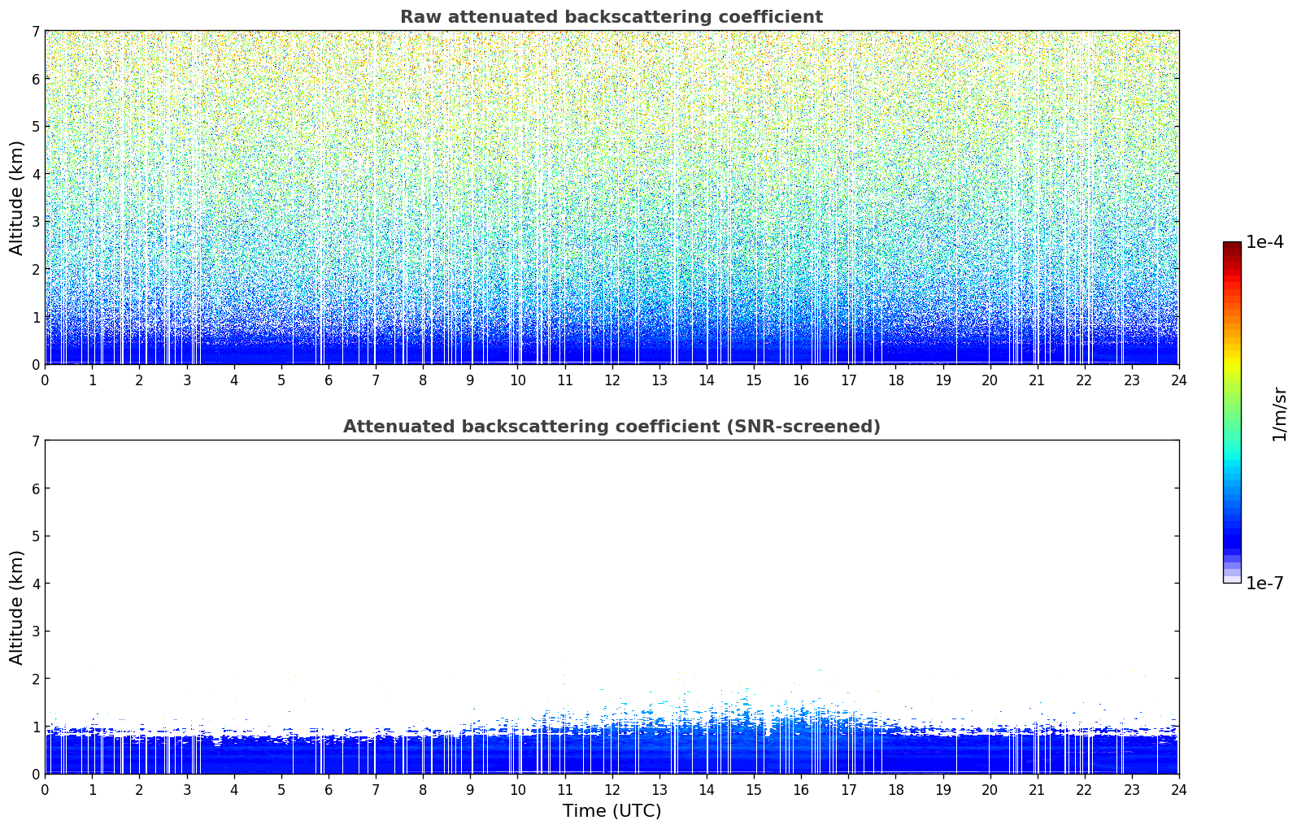Click the '1/m/sr' colorbar unit label

(x=1279, y=414)
